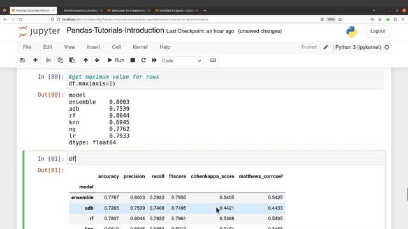Viewport: 408px width, 229px height.
Task: Click the rf row label in table
Action: (91, 218)
